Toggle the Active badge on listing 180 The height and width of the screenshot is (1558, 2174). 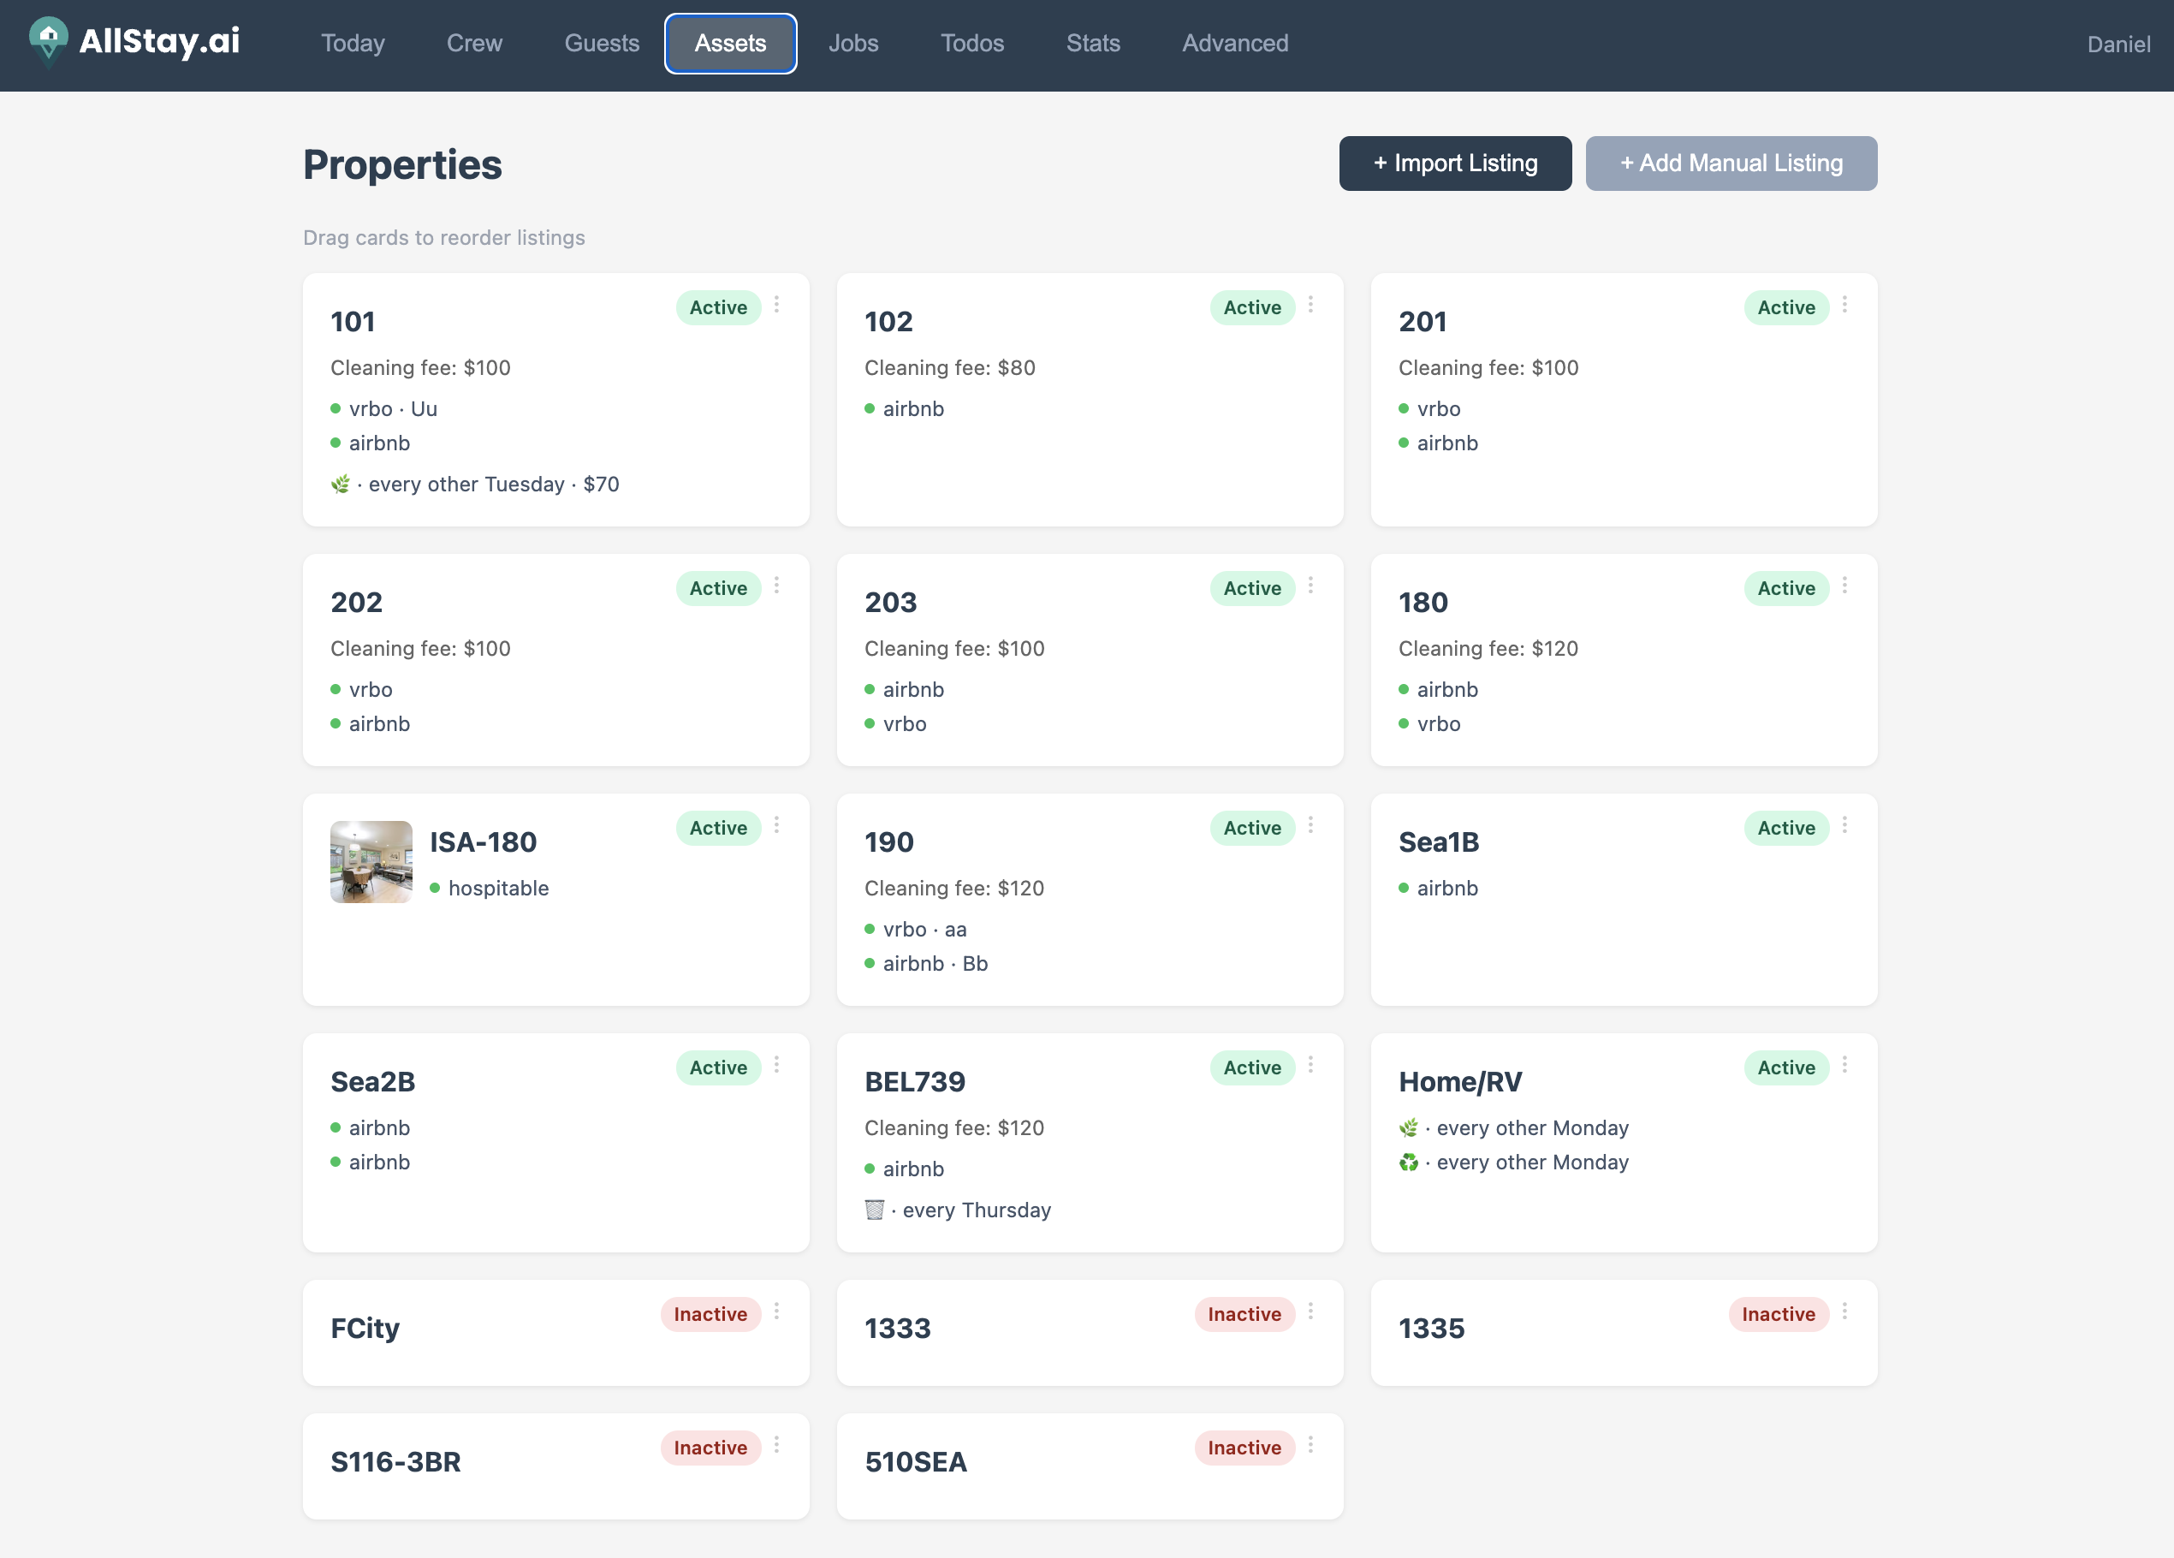click(x=1785, y=588)
